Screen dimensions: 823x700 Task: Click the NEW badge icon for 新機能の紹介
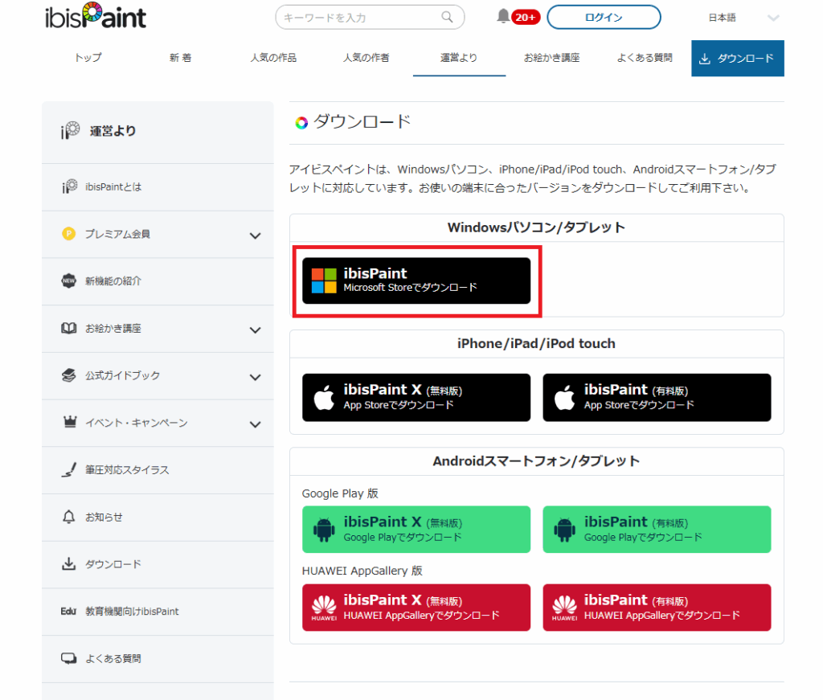point(69,280)
